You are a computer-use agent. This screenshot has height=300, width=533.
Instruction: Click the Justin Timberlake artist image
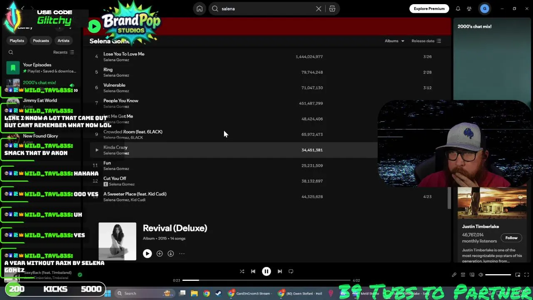point(492,203)
